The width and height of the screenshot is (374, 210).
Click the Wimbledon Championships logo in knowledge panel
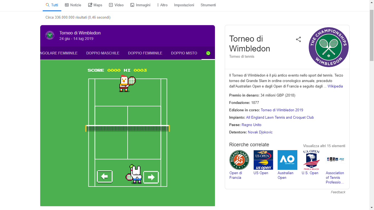[x=329, y=47]
